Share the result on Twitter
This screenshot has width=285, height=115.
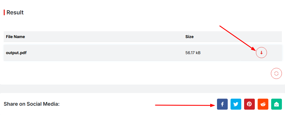pyautogui.click(x=236, y=104)
